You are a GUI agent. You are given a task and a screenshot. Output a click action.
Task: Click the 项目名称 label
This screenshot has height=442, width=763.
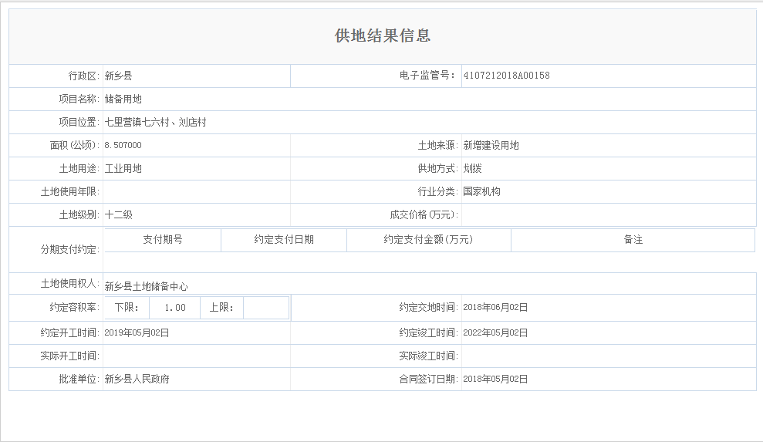tap(79, 99)
